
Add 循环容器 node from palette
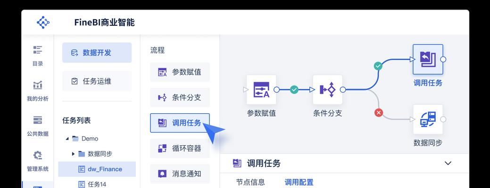click(180, 148)
